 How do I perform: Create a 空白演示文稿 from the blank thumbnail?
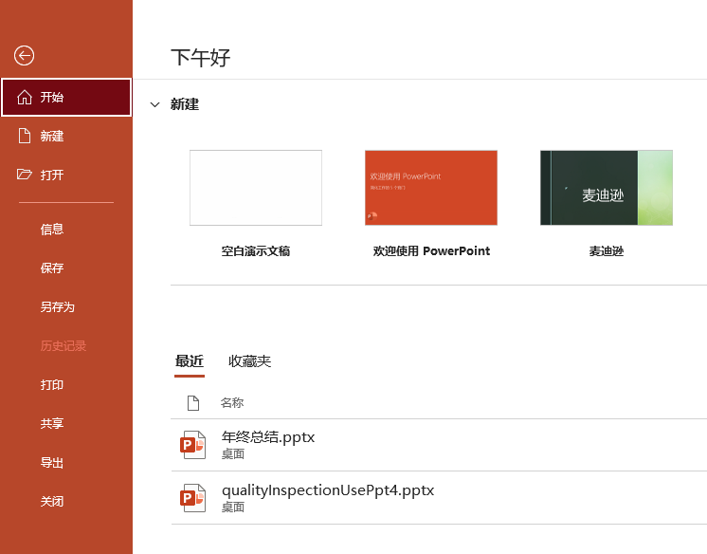[x=256, y=188]
